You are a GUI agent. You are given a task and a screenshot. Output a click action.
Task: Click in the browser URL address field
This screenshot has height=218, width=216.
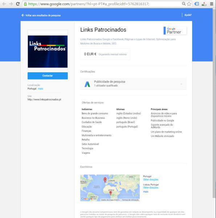coord(103,4)
